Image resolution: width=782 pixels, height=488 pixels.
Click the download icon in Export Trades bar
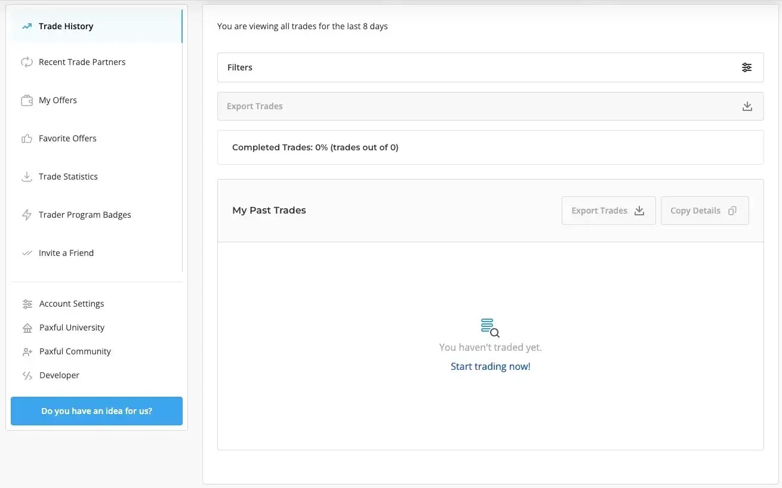747,106
